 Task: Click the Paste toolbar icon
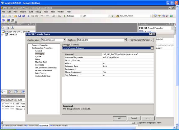(x=36, y=16)
